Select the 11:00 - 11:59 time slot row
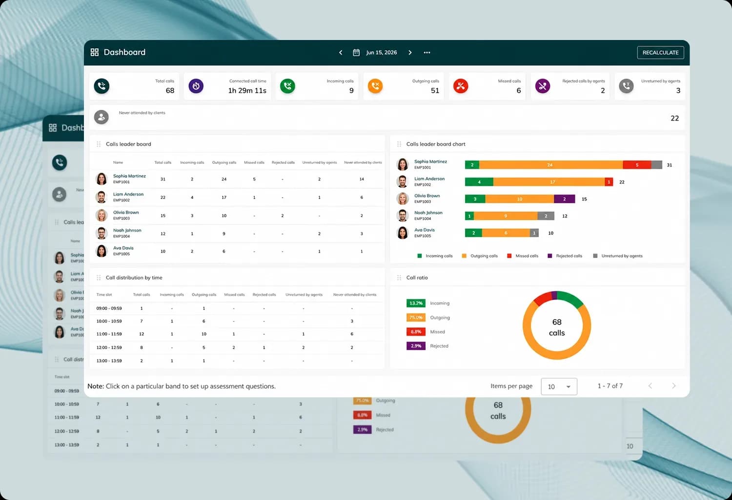 238,334
